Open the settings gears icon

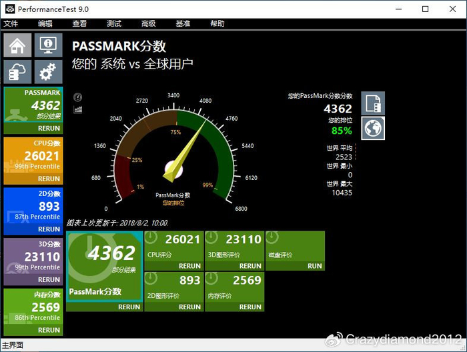click(x=48, y=71)
